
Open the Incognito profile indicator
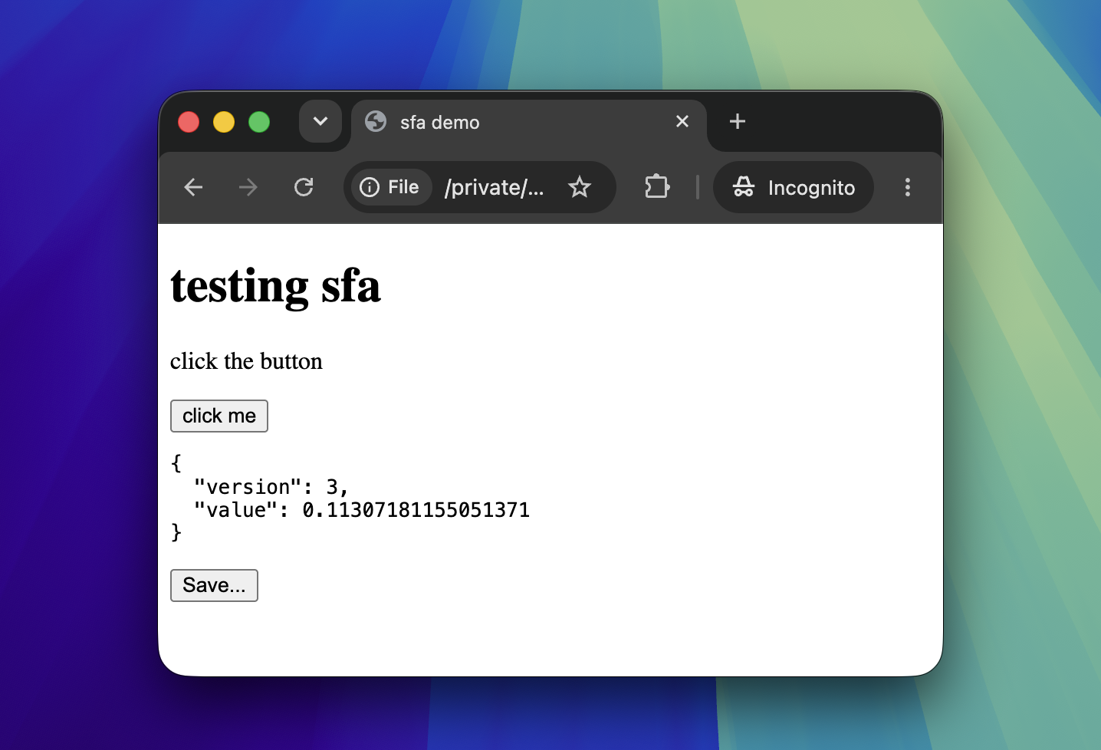tap(794, 187)
